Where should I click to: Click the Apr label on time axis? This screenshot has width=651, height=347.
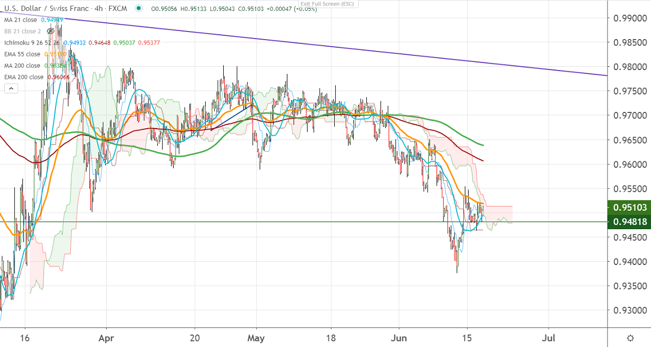106,338
